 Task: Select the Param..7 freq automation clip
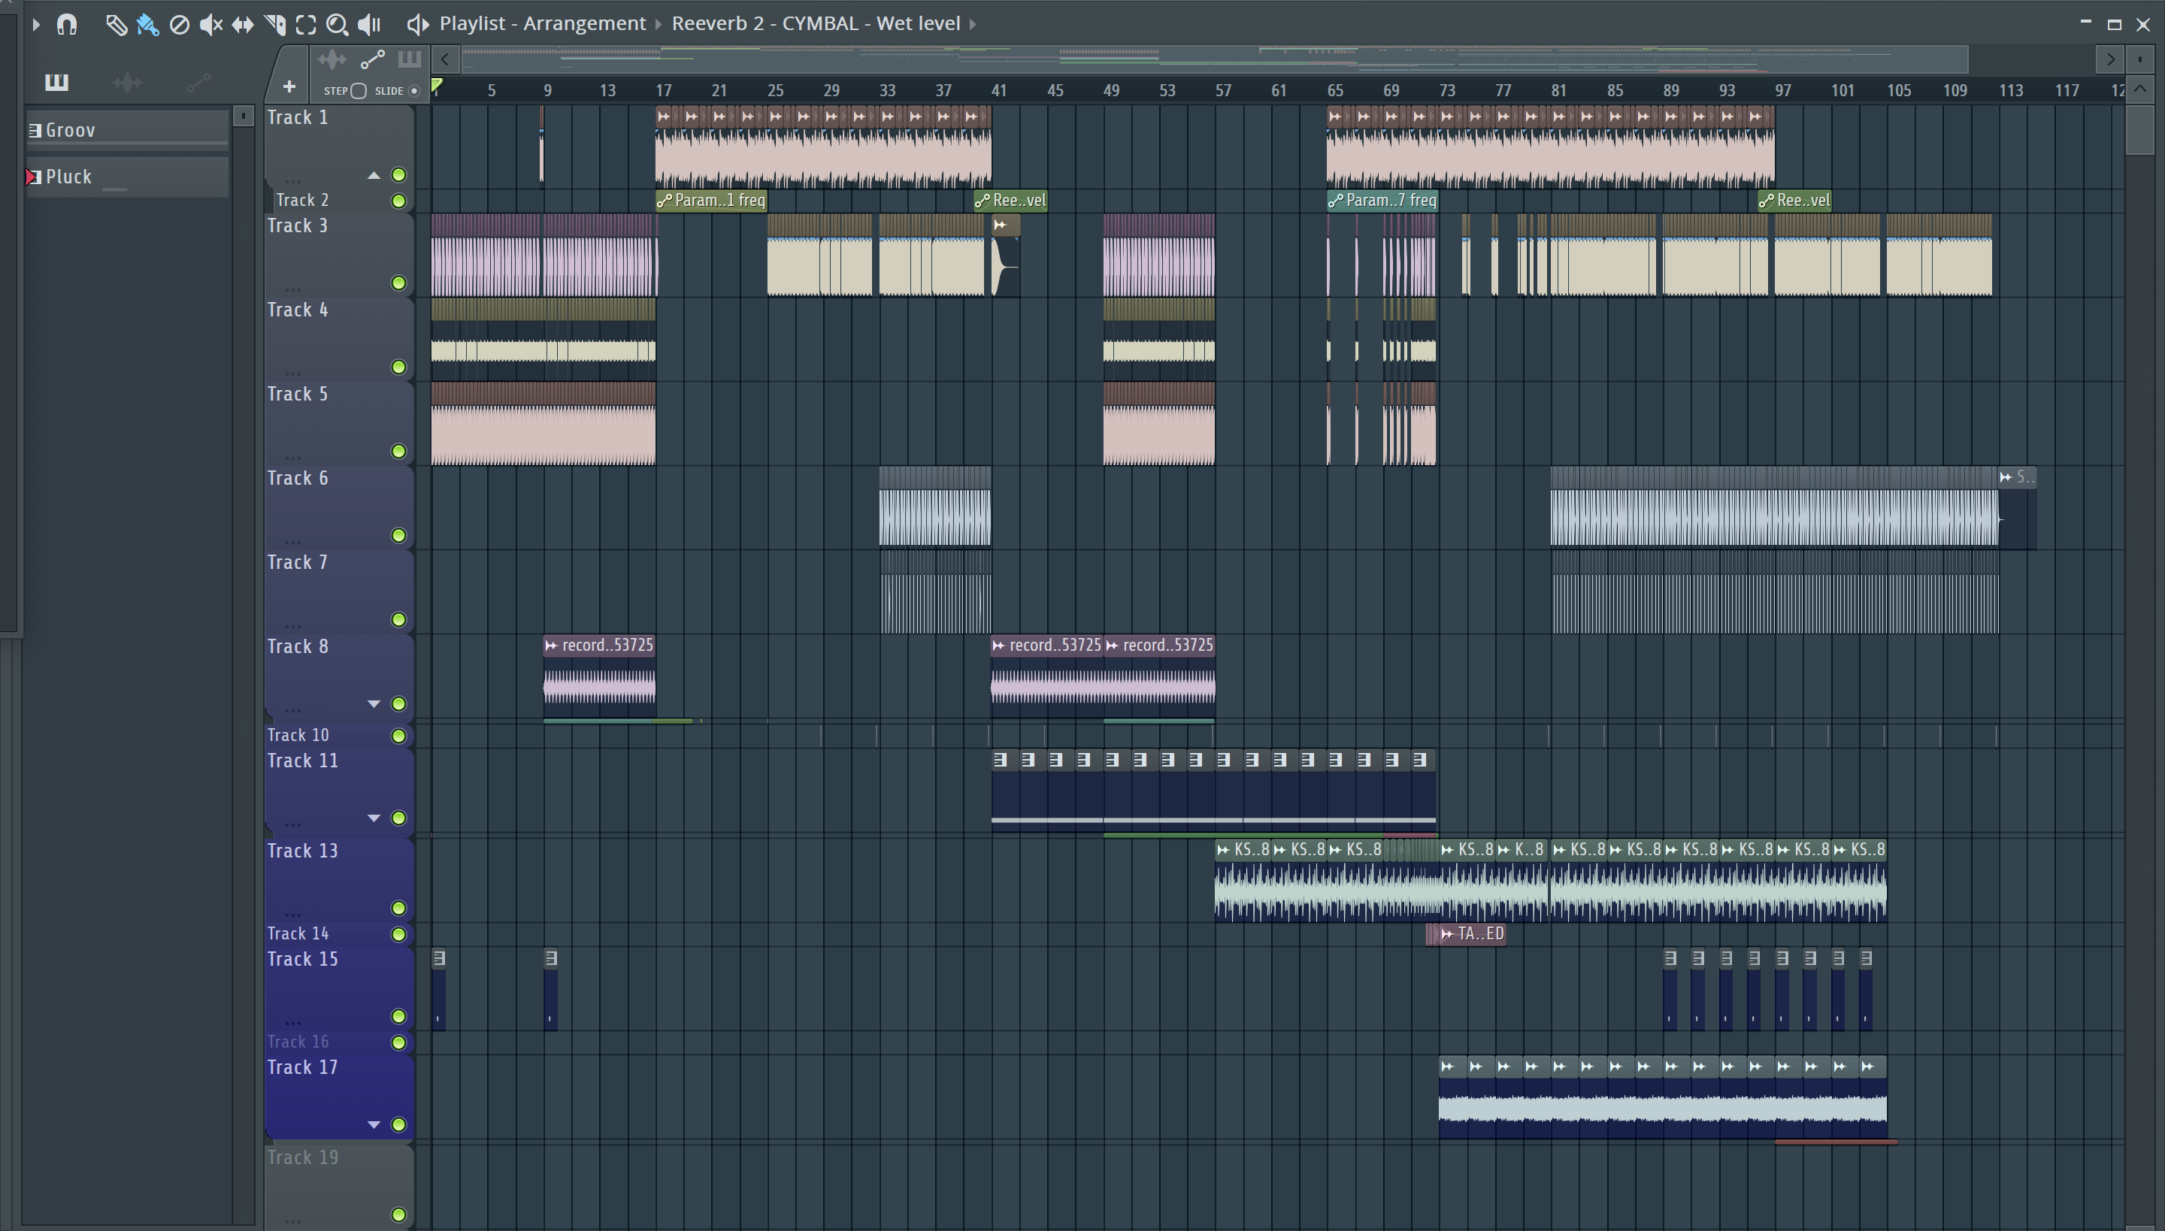click(x=1382, y=201)
